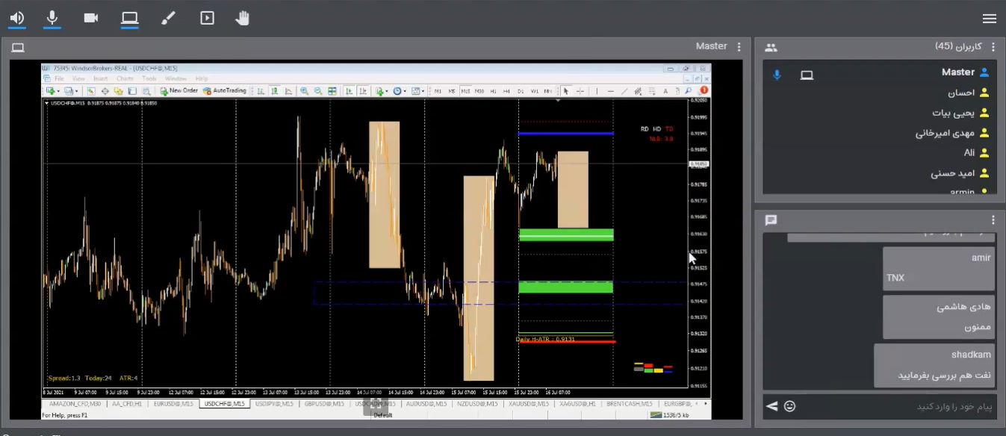Click the users group icon in panel header
This screenshot has height=436, width=1006.
(771, 47)
